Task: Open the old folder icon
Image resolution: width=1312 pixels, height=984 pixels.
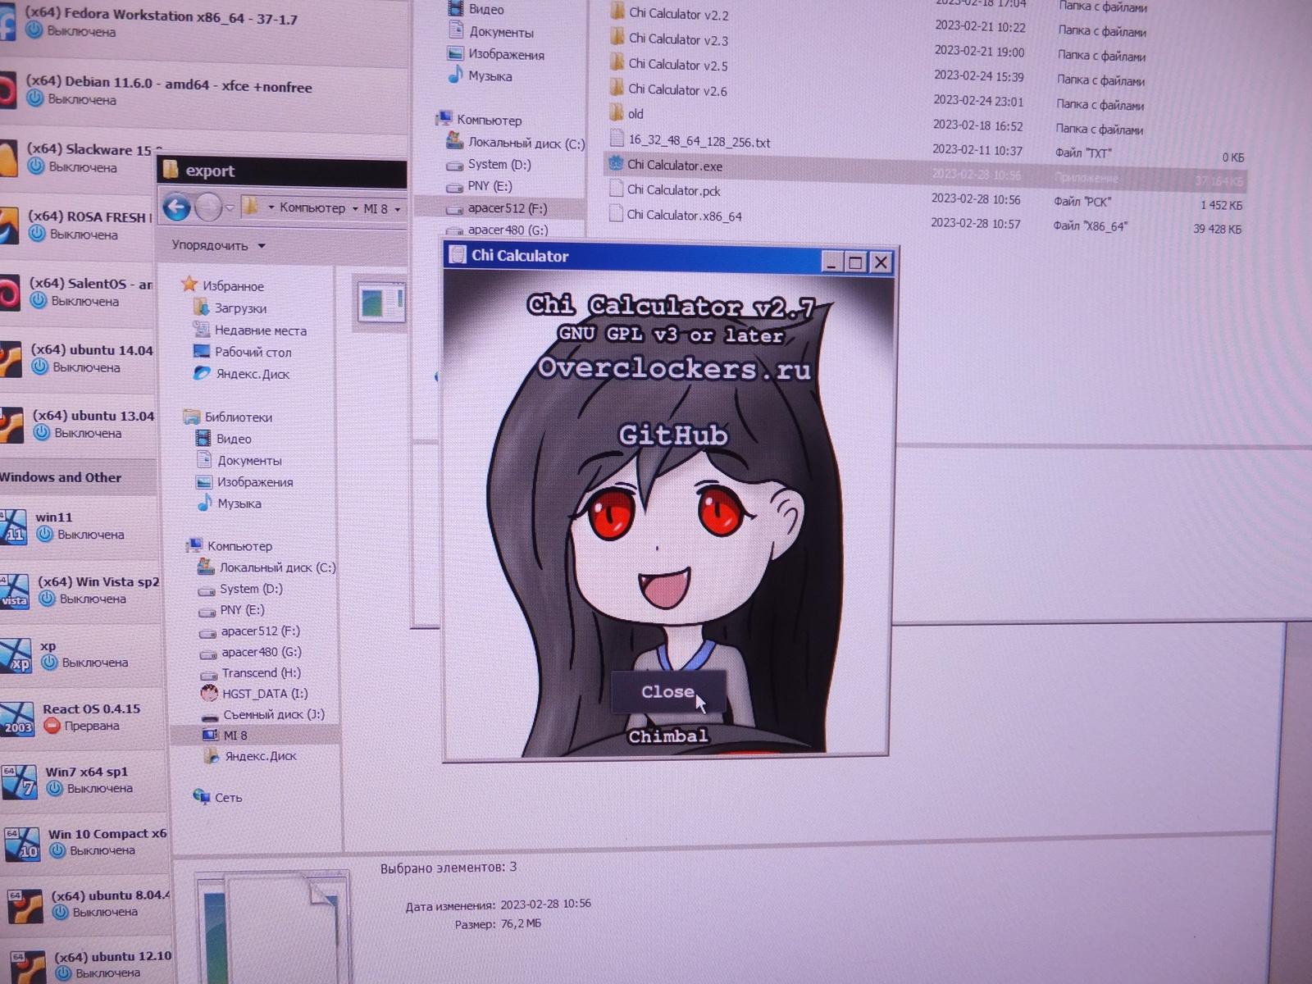Action: [617, 112]
